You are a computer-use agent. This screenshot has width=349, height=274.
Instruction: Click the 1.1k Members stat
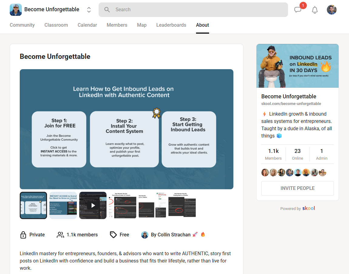[273, 154]
